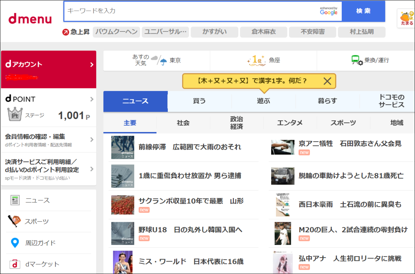Switch to the 遊ぶ tab
415x274 pixels.
pos(264,101)
